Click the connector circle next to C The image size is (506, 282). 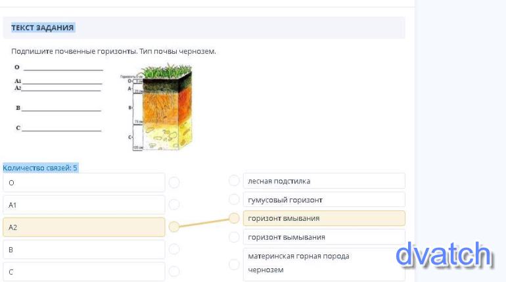click(174, 271)
